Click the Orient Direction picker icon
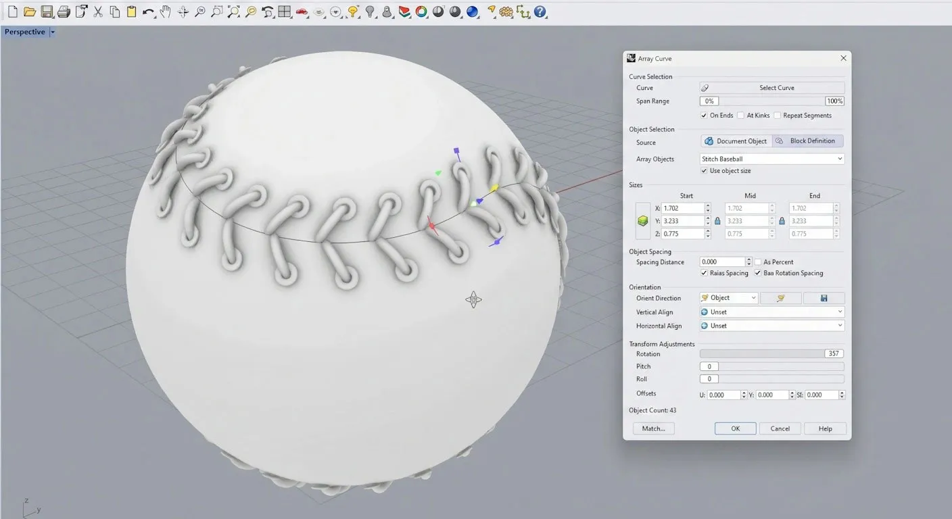The height and width of the screenshot is (519, 952). pos(781,297)
